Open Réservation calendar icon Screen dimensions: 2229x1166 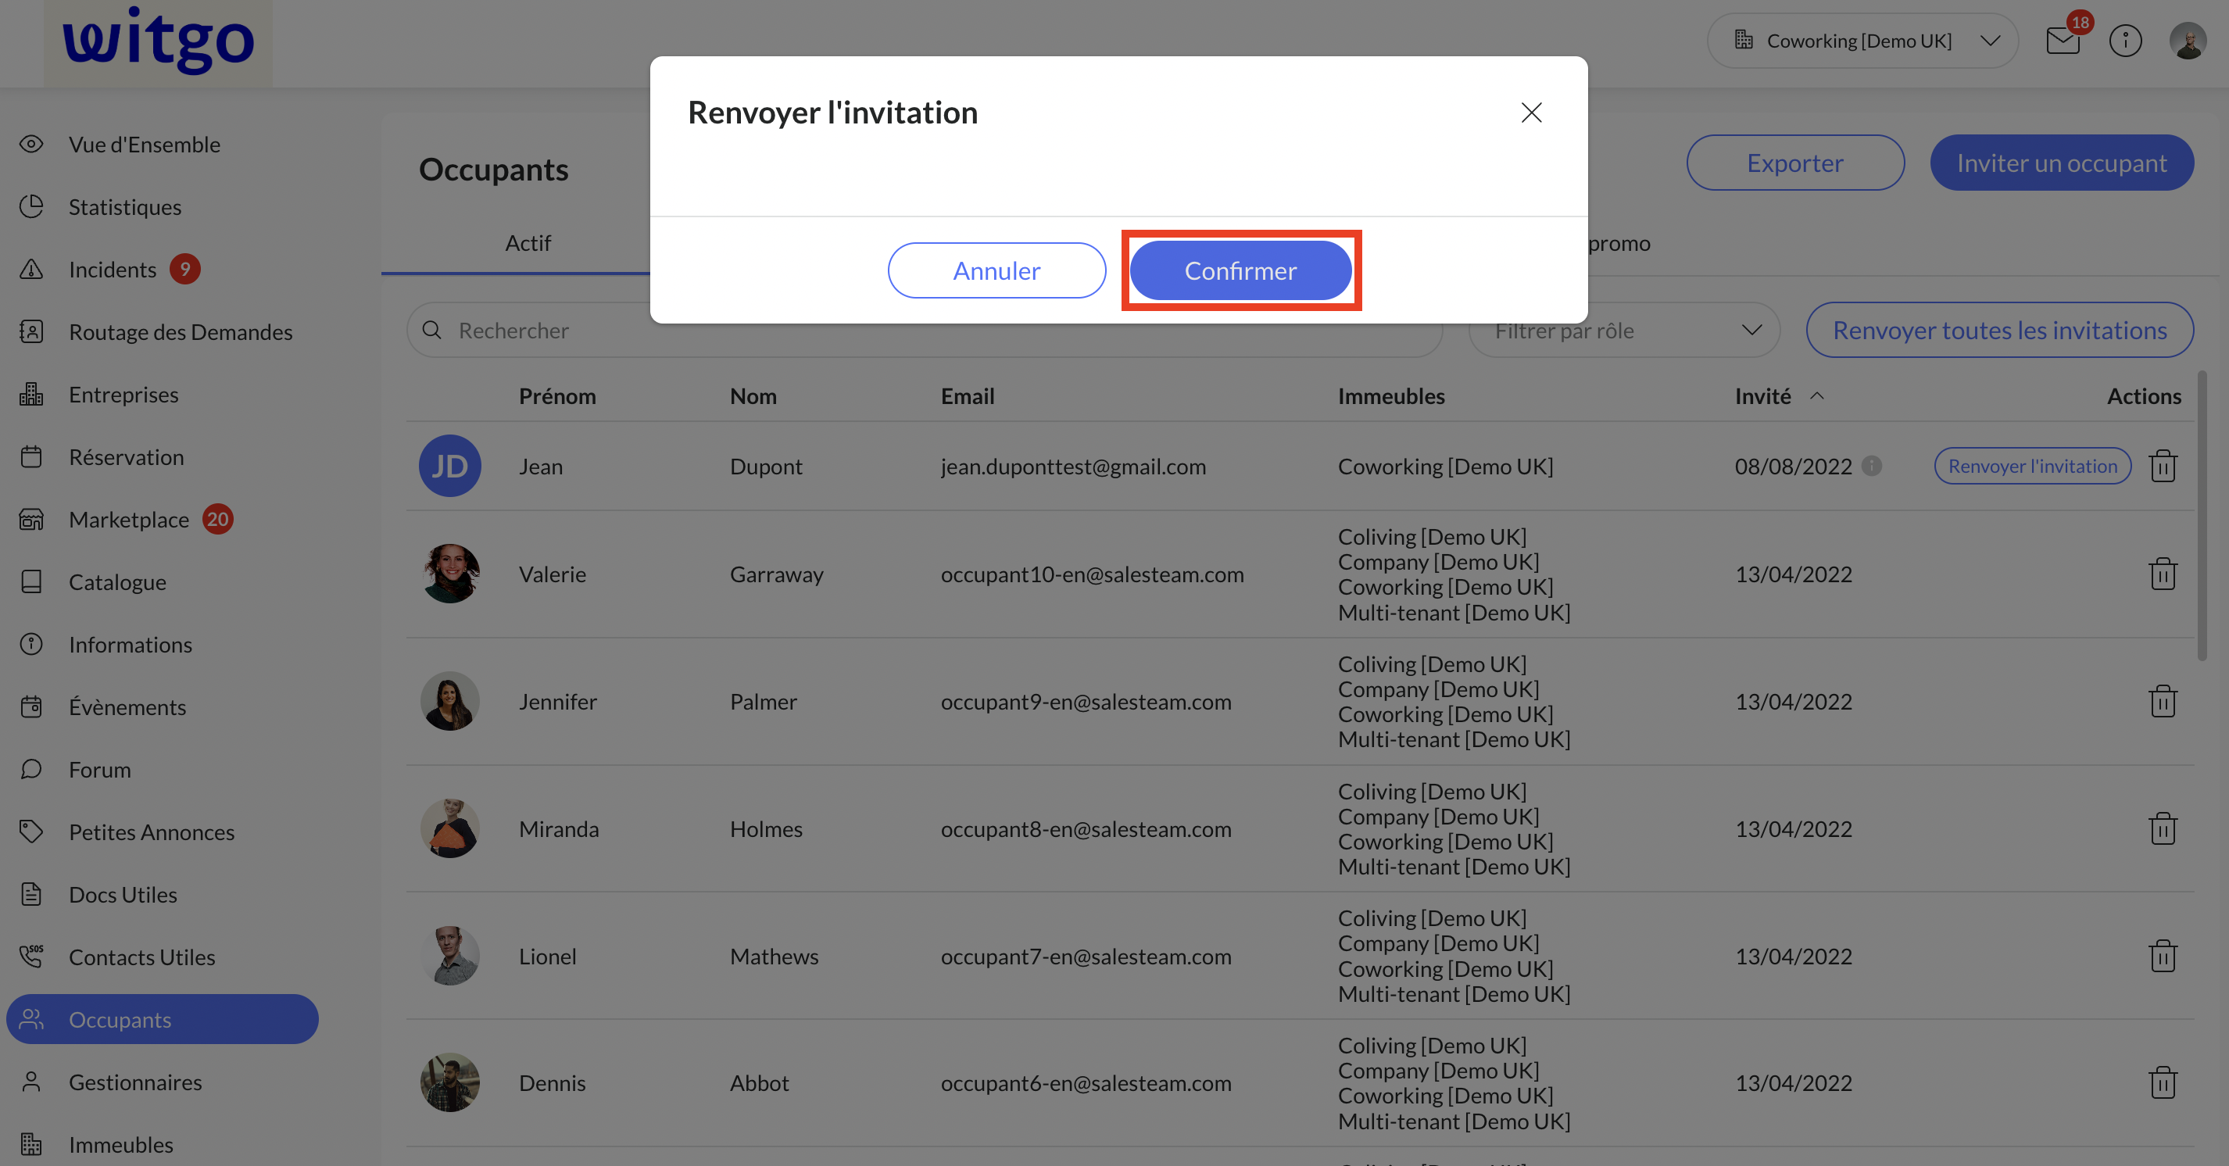(x=31, y=456)
